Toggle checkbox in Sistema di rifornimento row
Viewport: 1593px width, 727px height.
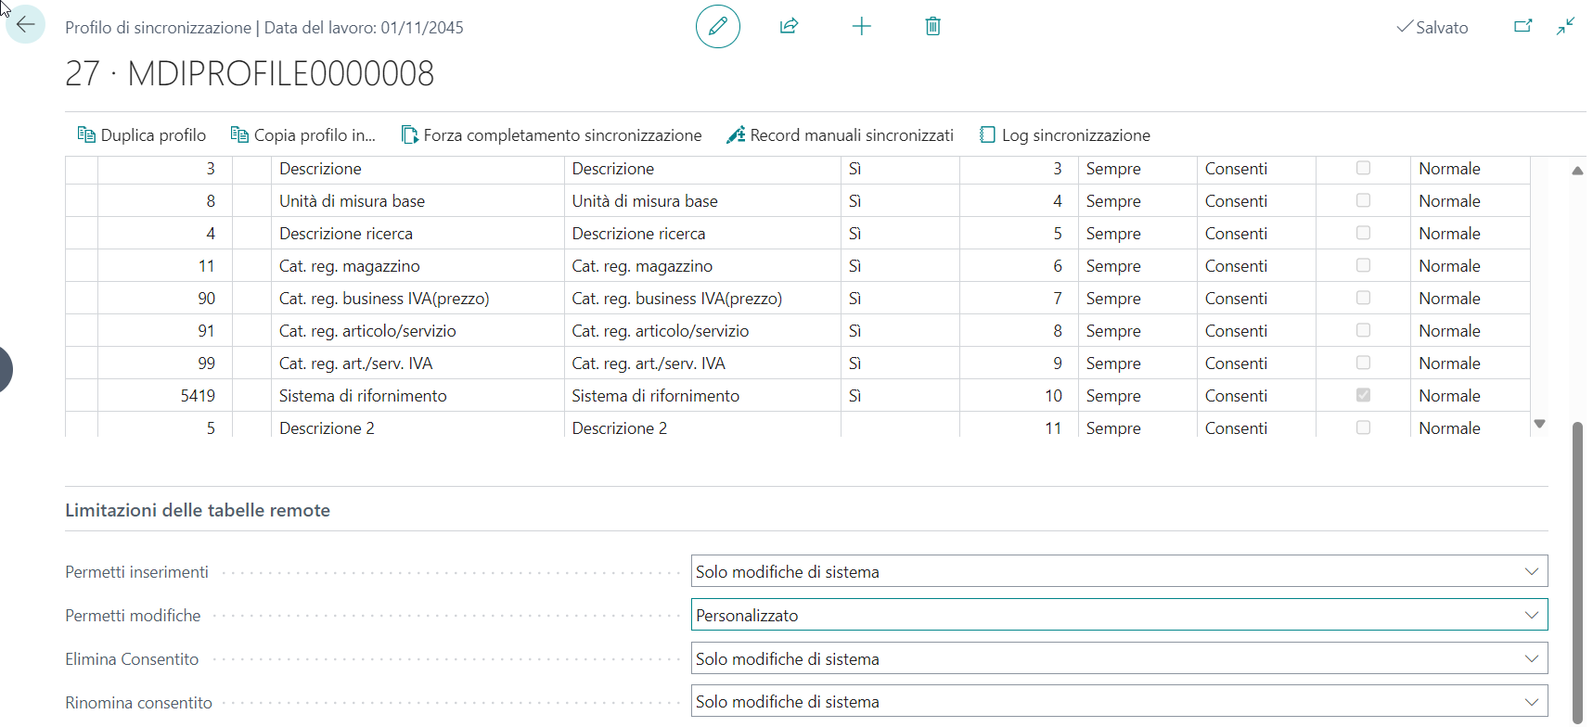coord(1363,395)
